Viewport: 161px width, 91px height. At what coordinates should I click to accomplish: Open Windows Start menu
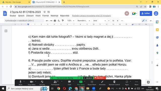tap(3, 88)
